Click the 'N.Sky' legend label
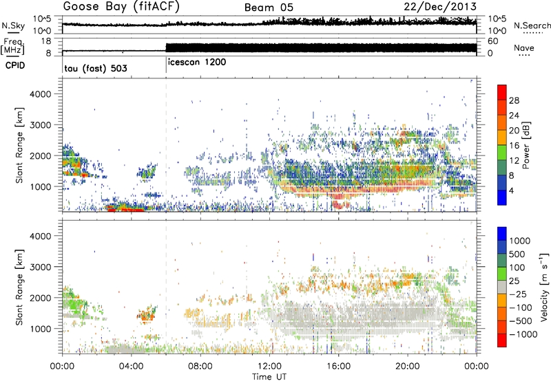Viewport: 551px width, 381px height. [x=13, y=25]
